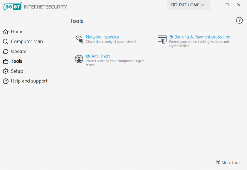247x170 pixels.
Task: Click the Home house icon in sidebar
Action: pos(6,32)
